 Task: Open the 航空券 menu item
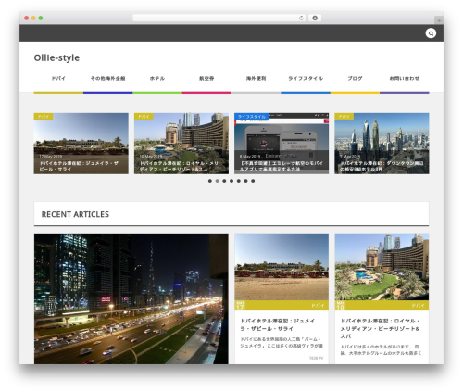pos(206,79)
